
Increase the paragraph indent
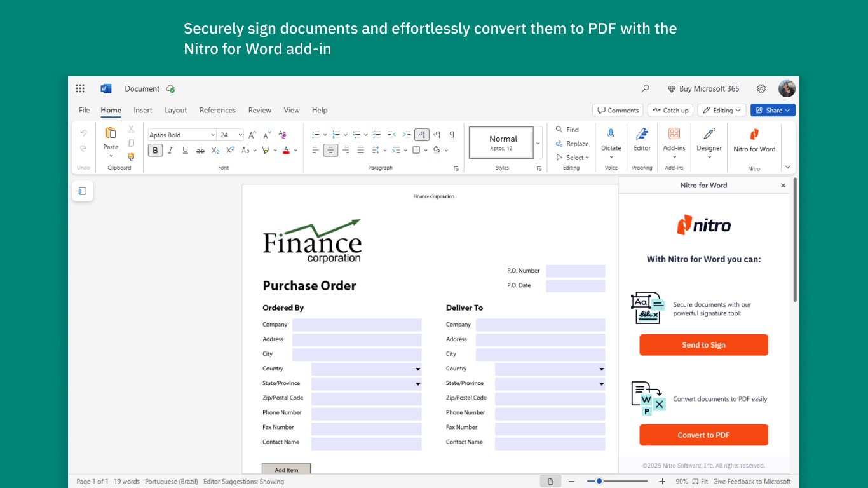pyautogui.click(x=407, y=135)
